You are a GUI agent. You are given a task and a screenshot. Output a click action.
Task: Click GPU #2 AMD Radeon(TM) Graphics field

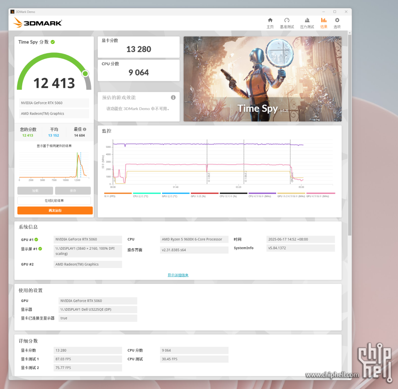(x=88, y=264)
